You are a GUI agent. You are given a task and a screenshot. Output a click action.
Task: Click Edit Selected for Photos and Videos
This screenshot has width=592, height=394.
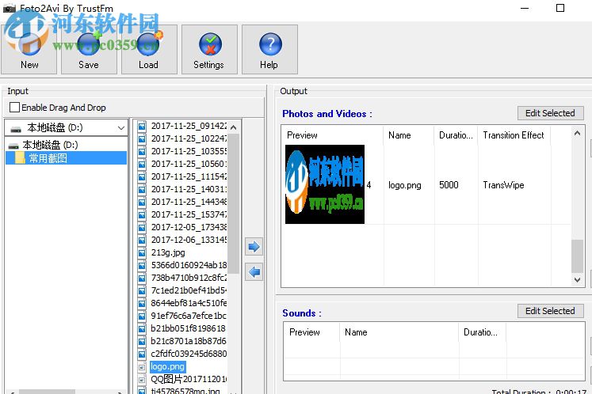[550, 113]
